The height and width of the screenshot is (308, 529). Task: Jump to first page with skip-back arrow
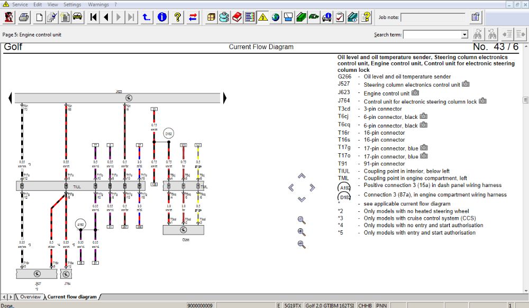pos(94,17)
